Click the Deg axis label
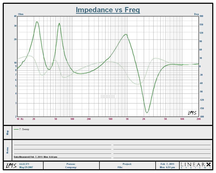This screenshot has width=216, height=173. coord(196,14)
